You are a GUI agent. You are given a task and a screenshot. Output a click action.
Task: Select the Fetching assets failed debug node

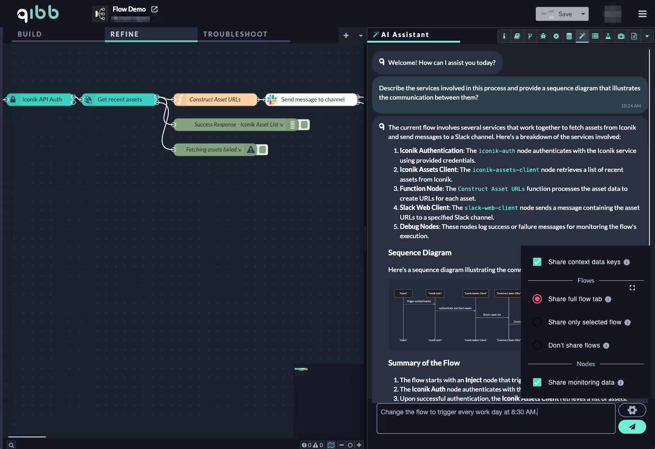(214, 150)
